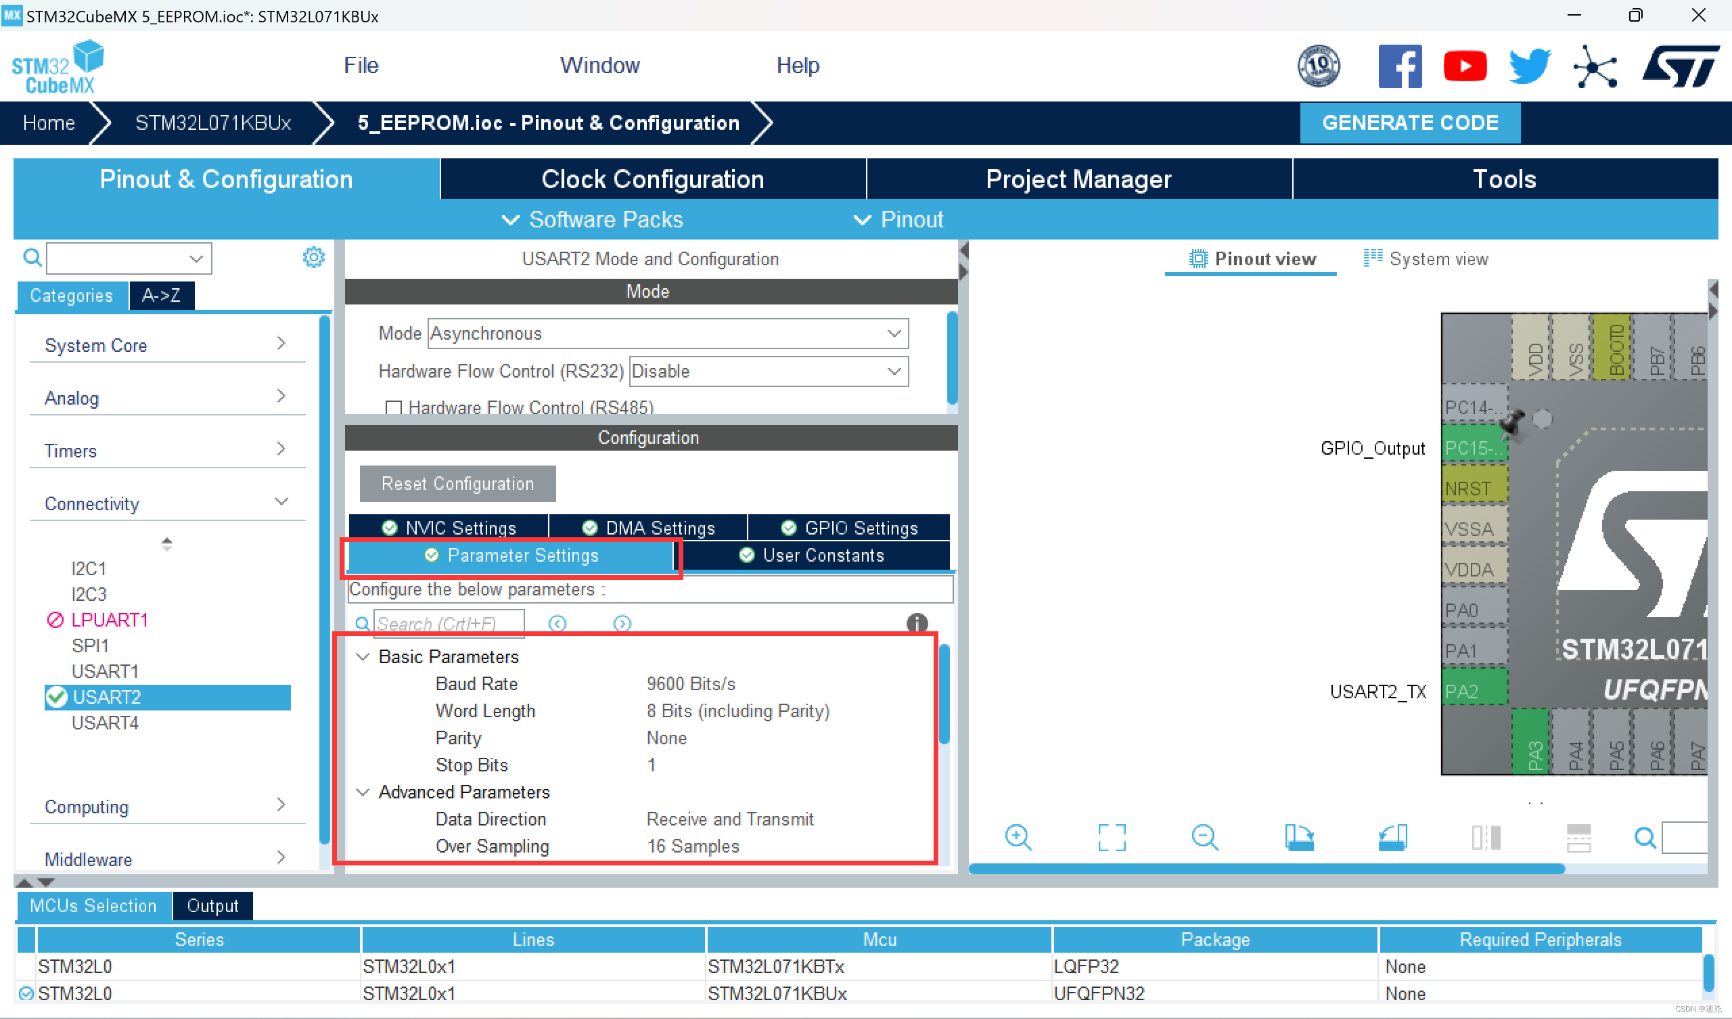Rotate the chip counter-clockwise
1732x1019 pixels.
coord(1392,838)
